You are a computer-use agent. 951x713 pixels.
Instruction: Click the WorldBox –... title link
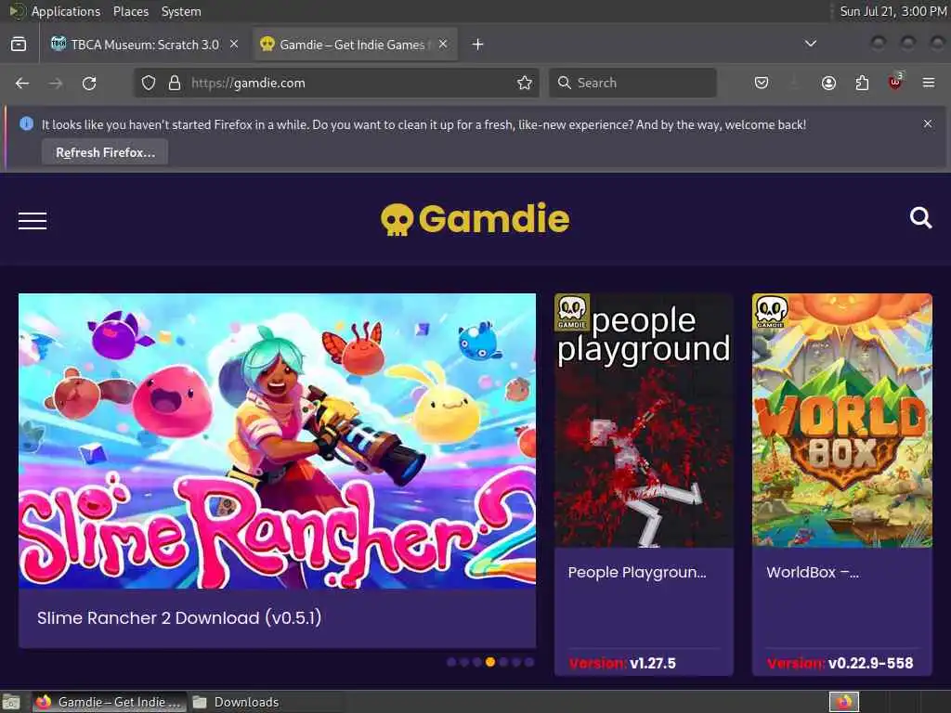pos(812,572)
